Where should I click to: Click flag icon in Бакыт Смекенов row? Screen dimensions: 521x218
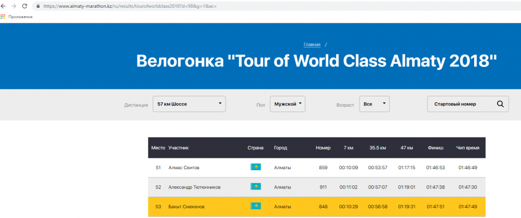256,207
